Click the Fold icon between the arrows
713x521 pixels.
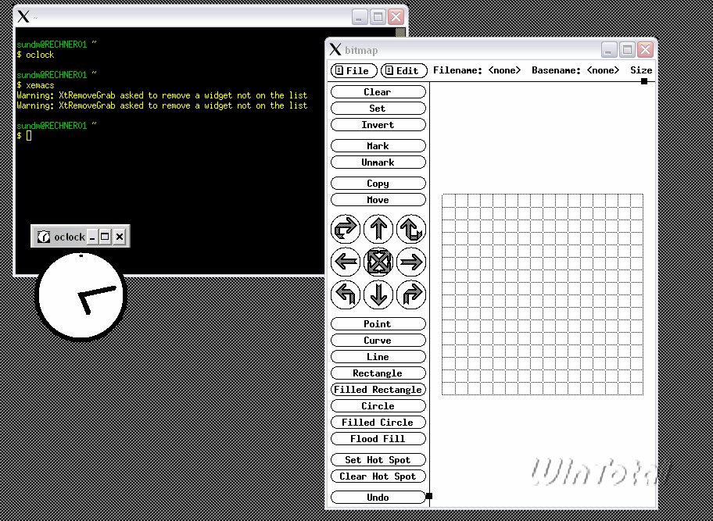click(378, 262)
